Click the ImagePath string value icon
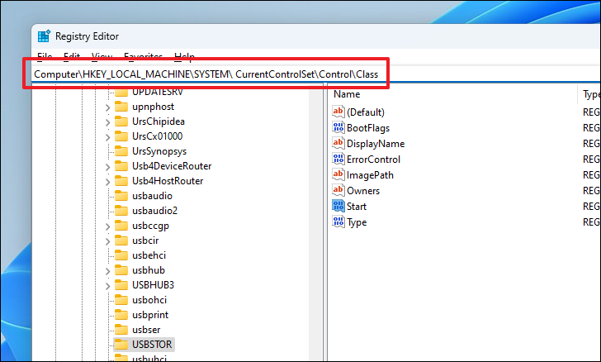This screenshot has width=601, height=362. (338, 174)
